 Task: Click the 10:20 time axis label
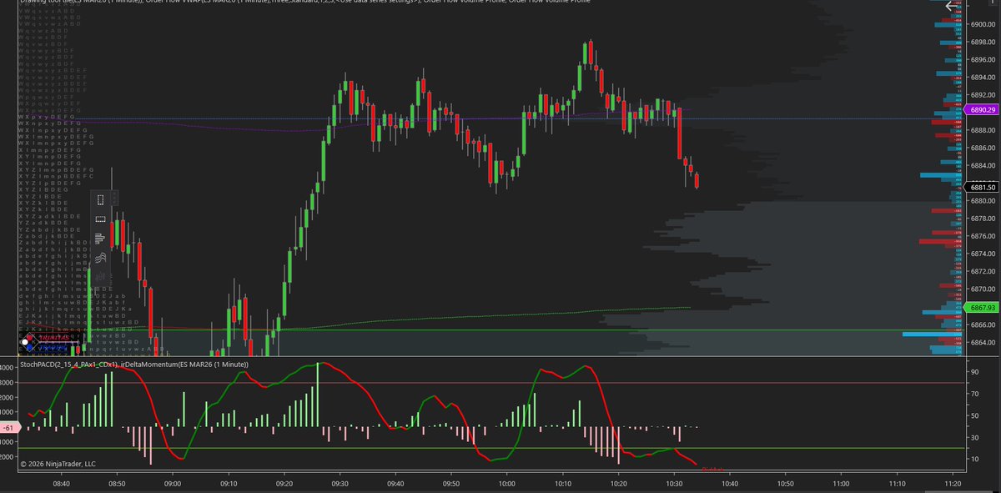click(x=619, y=483)
